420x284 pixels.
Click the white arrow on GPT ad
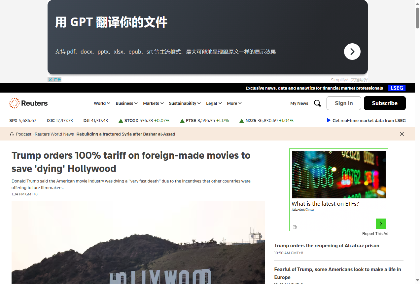(x=352, y=52)
